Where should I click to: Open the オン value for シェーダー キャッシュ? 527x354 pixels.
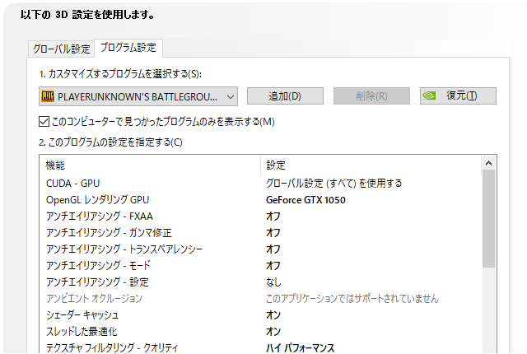pos(273,315)
